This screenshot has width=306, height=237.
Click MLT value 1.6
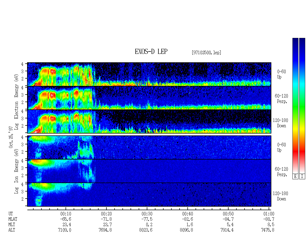(x=190, y=225)
